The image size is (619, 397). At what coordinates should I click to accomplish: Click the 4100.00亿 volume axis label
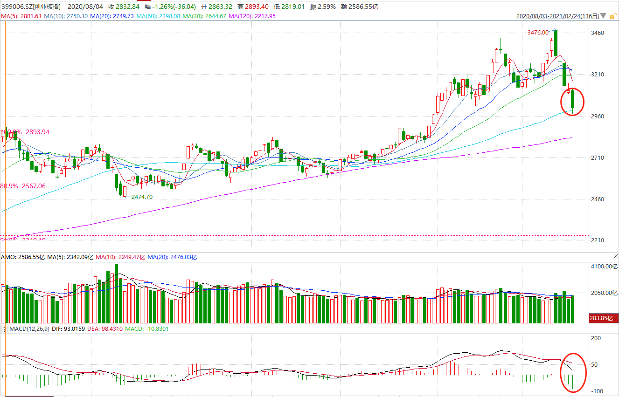pos(604,267)
